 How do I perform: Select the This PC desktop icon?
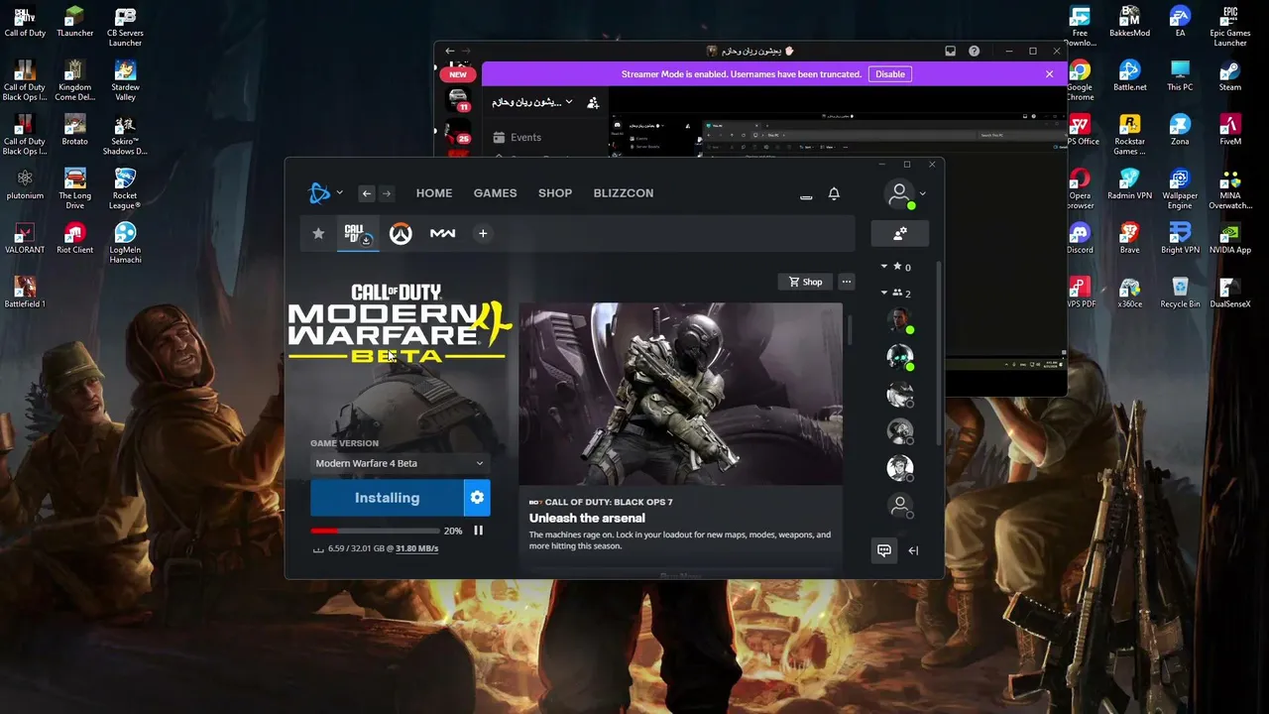click(1180, 77)
